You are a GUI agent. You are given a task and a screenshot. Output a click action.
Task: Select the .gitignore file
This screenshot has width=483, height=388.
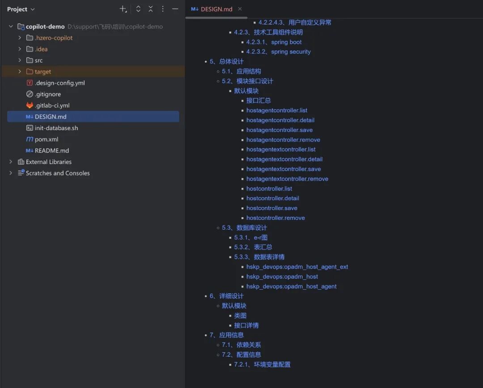point(47,94)
